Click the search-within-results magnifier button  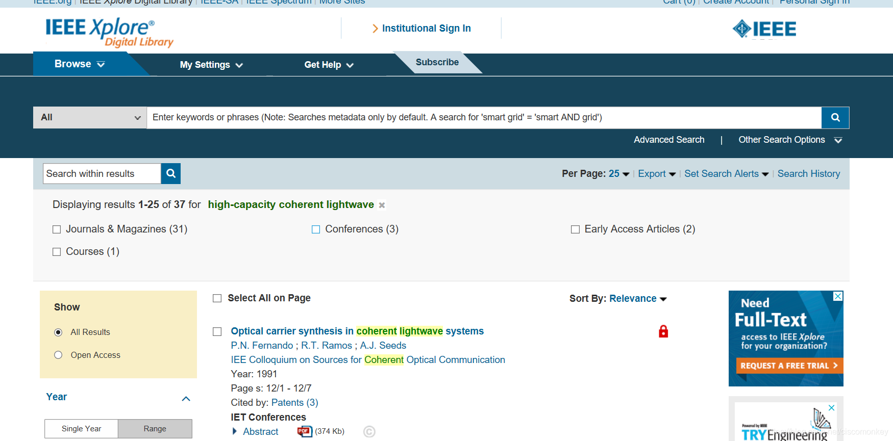pos(171,173)
